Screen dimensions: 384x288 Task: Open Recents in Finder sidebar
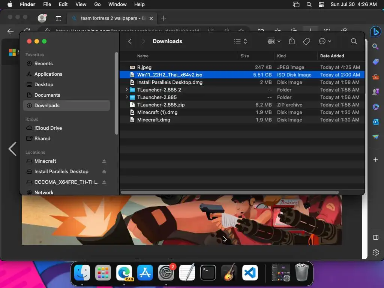tap(67, 64)
